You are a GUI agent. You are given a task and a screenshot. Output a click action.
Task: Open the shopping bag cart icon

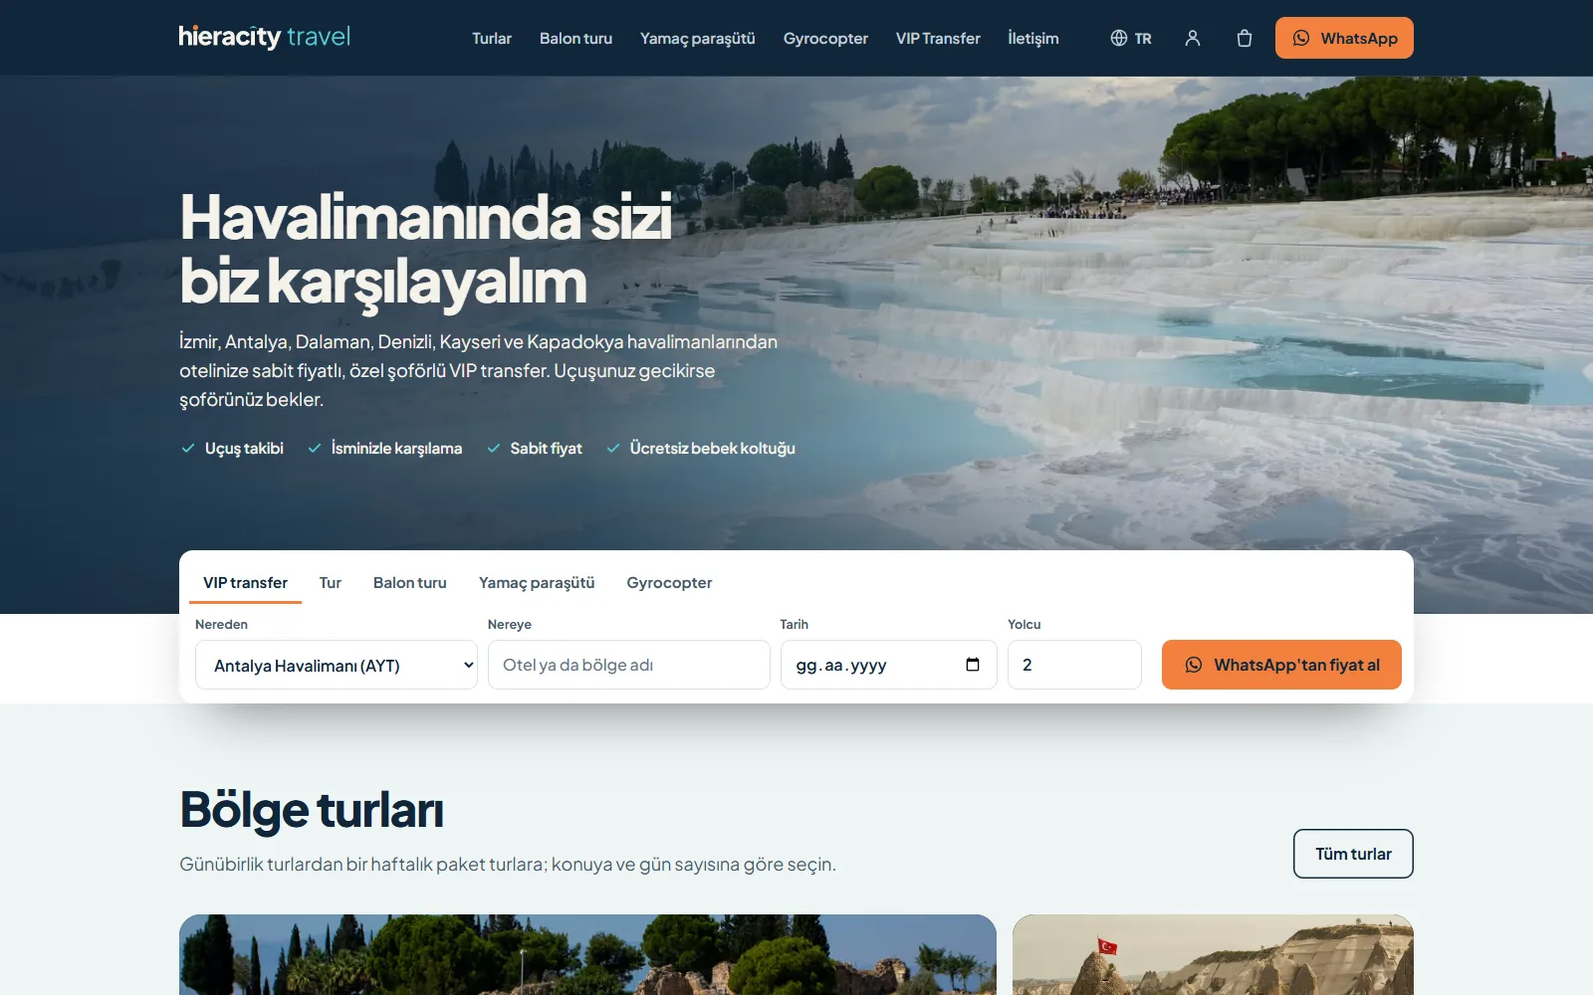coord(1245,38)
